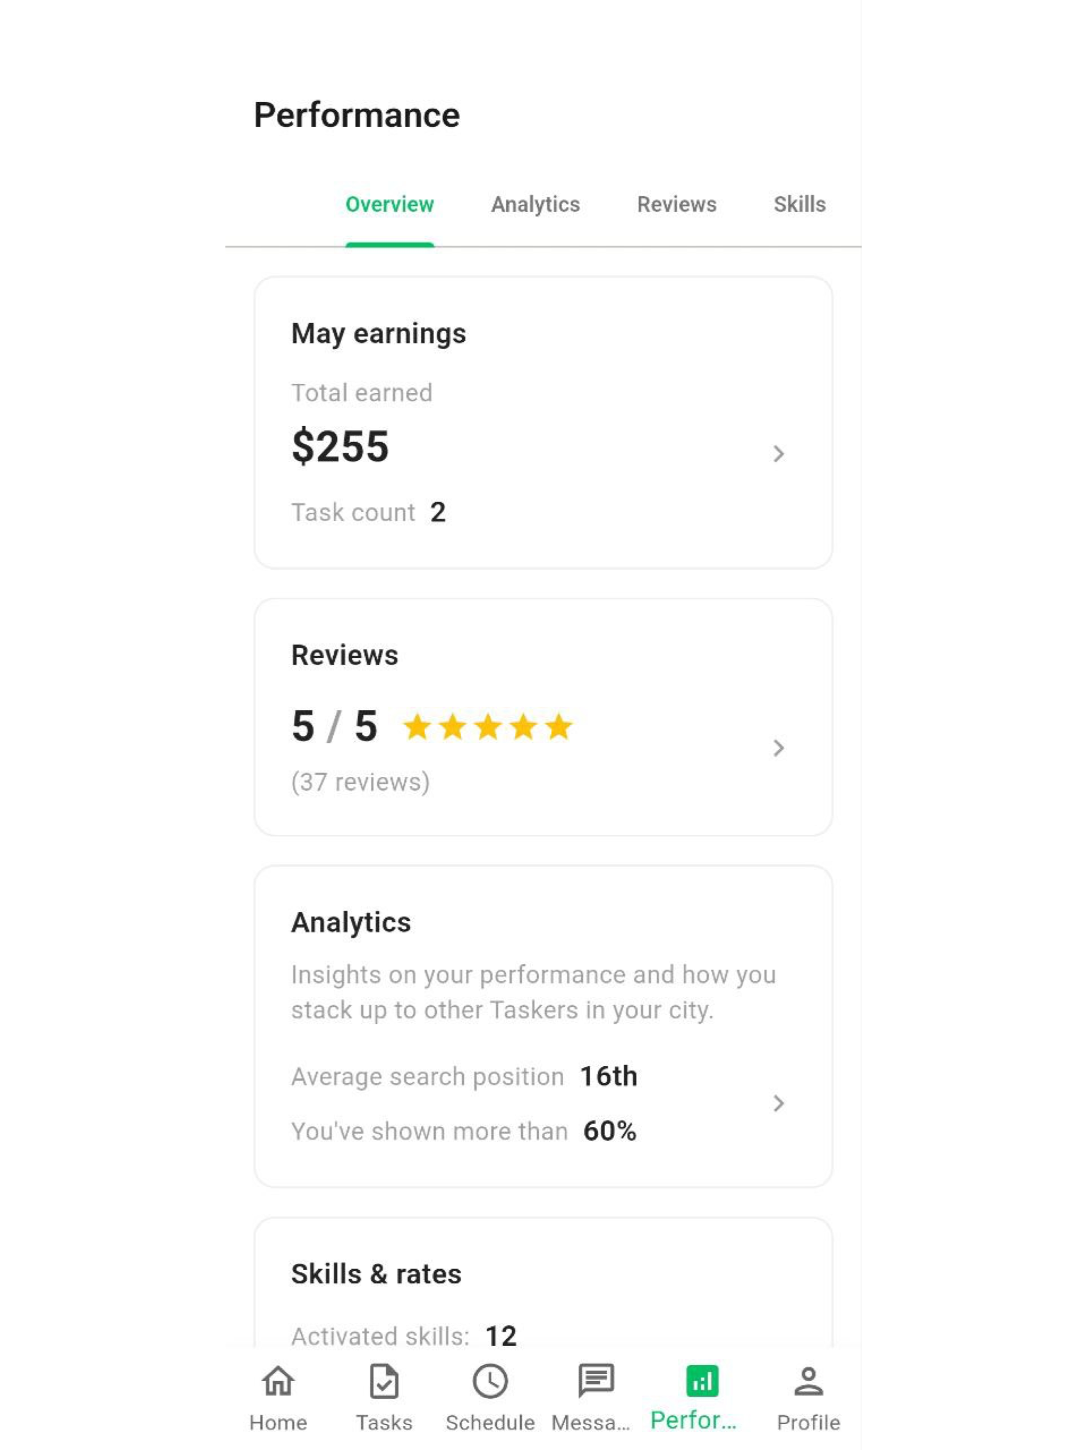This screenshot has height=1450, width=1087.
Task: Go to the Profile person icon
Action: 808,1380
